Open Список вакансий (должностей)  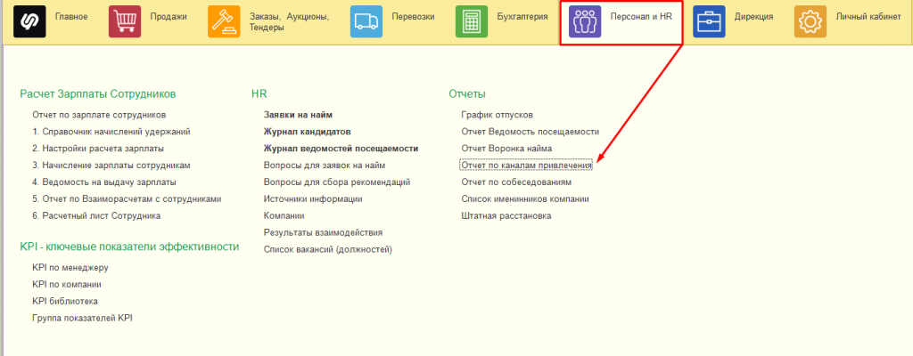pyautogui.click(x=328, y=249)
